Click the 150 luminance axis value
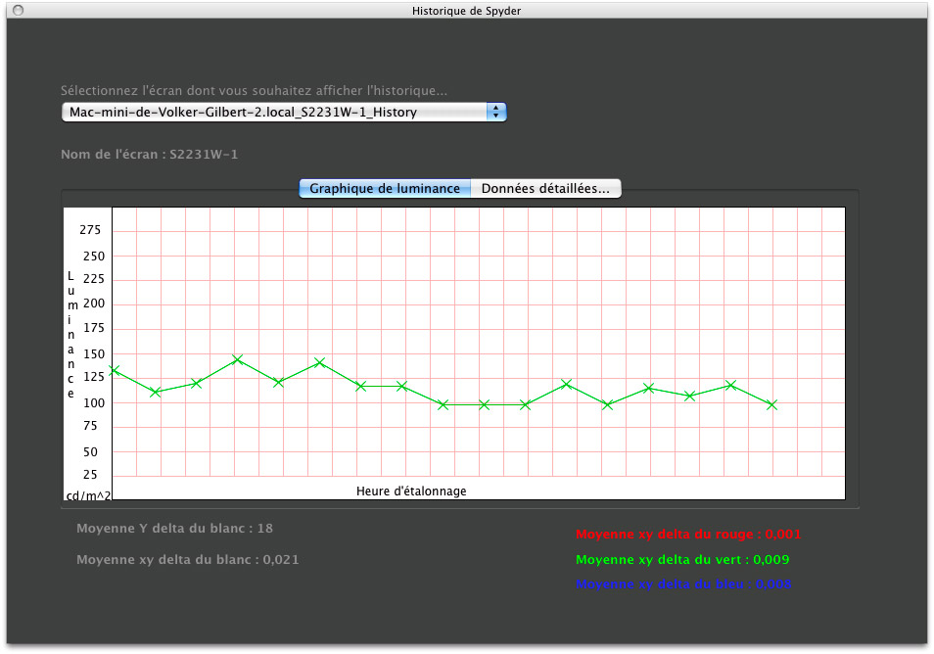 94,353
